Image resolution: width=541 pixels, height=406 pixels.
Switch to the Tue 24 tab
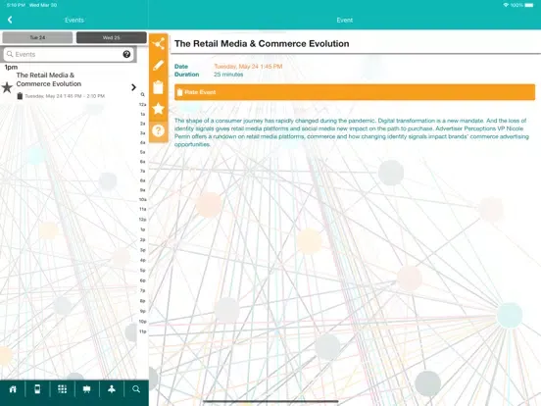pyautogui.click(x=37, y=37)
